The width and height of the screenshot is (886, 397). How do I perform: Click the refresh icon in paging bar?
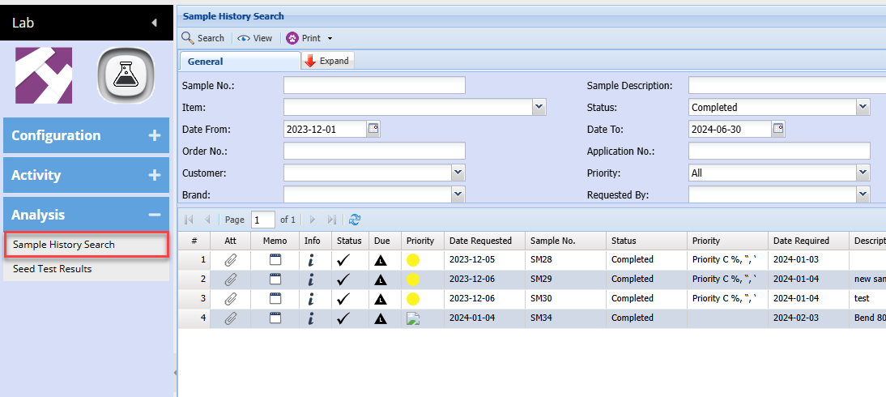354,220
